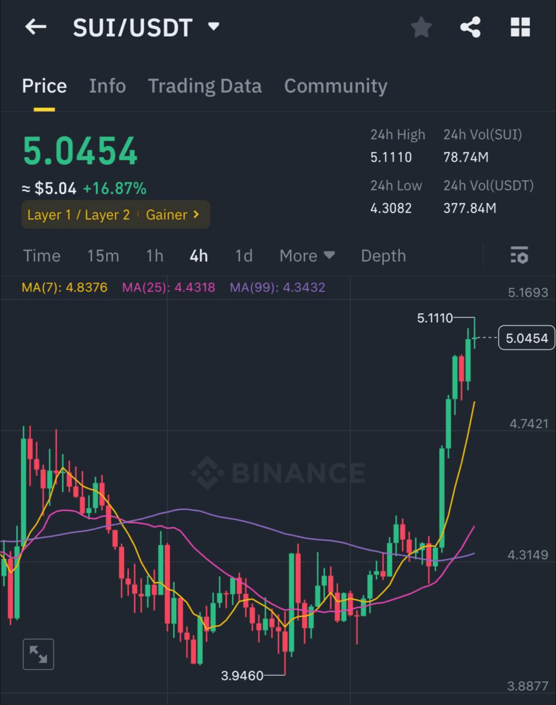Image resolution: width=556 pixels, height=705 pixels.
Task: Select the Time chart view
Action: click(x=42, y=256)
